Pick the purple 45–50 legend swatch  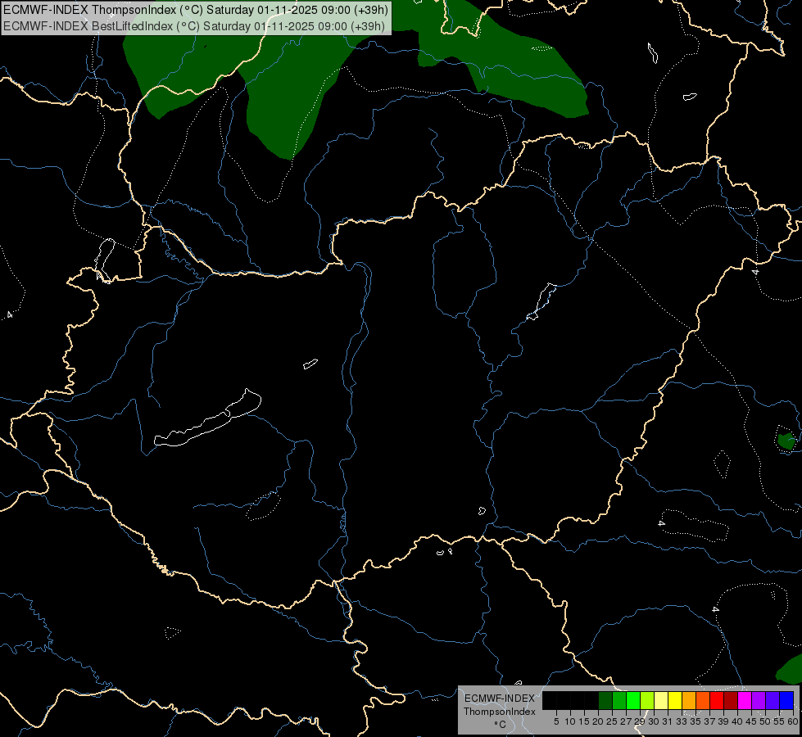[x=758, y=700]
